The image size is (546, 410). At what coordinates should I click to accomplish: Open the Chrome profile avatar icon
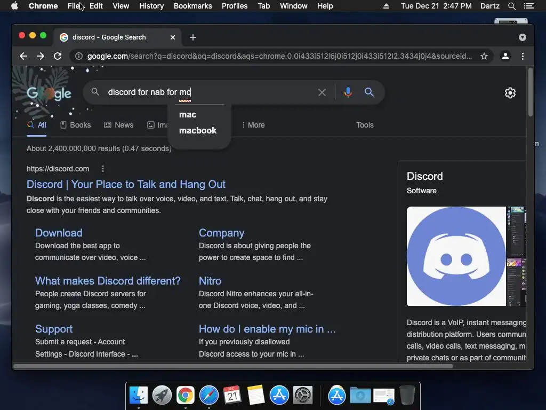[505, 56]
